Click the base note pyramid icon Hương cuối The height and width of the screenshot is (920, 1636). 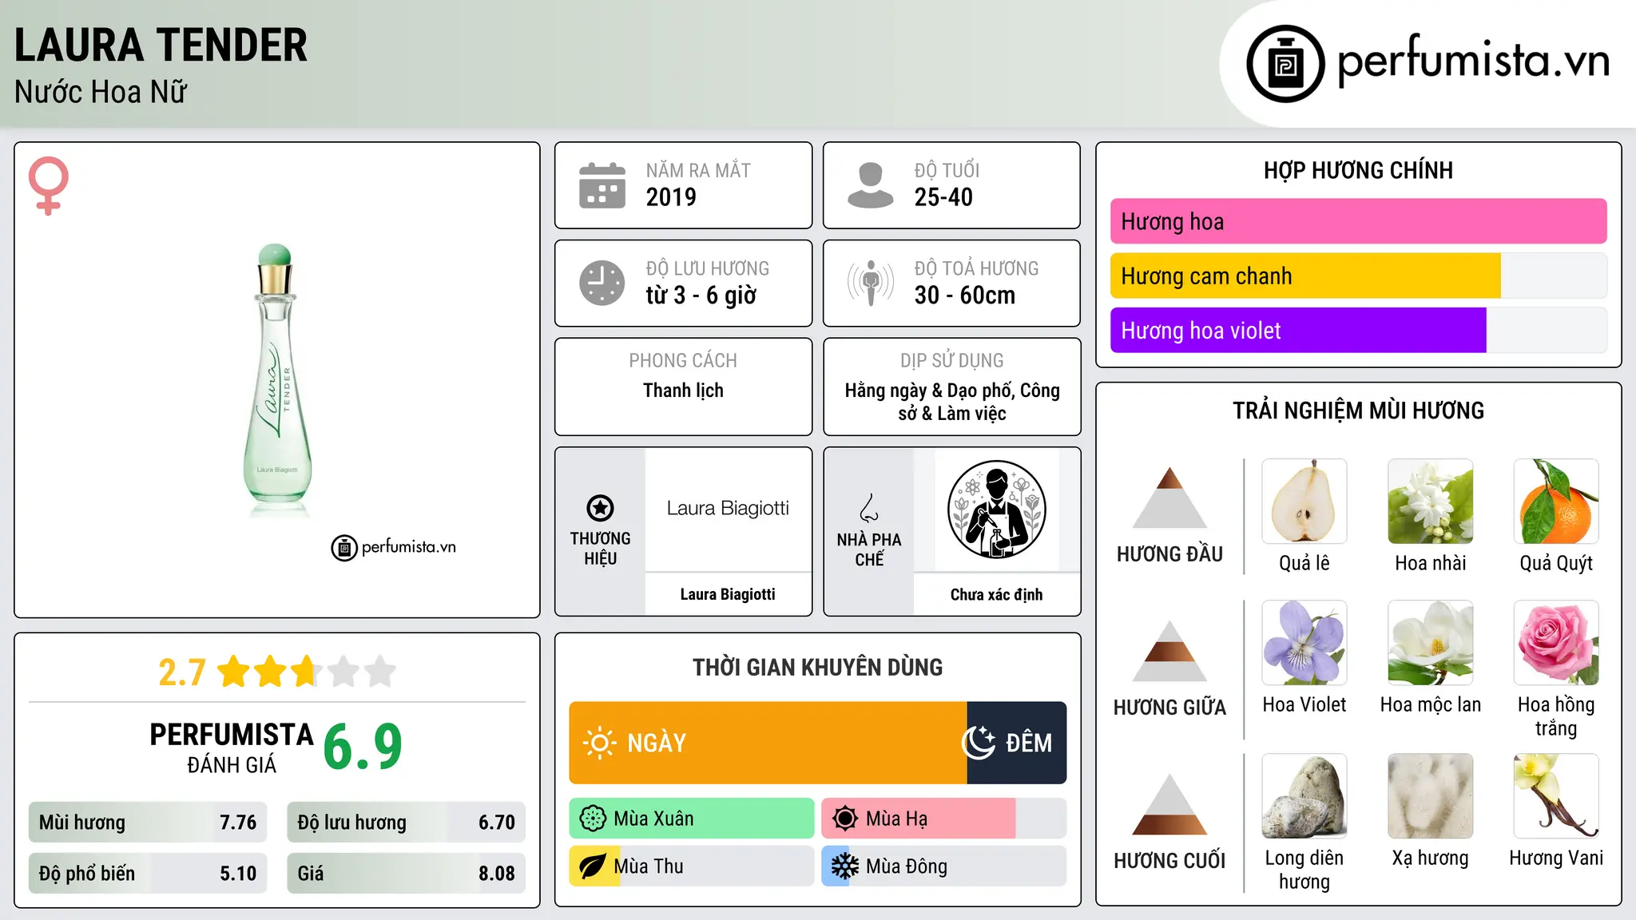(x=1169, y=804)
